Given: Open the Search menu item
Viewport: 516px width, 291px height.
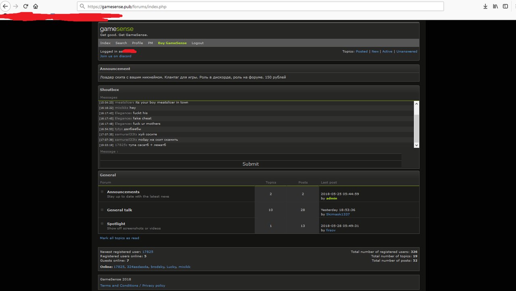Looking at the screenshot, I should tap(121, 43).
